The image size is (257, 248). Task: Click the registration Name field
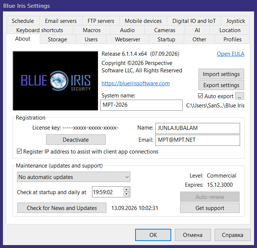coord(198,128)
